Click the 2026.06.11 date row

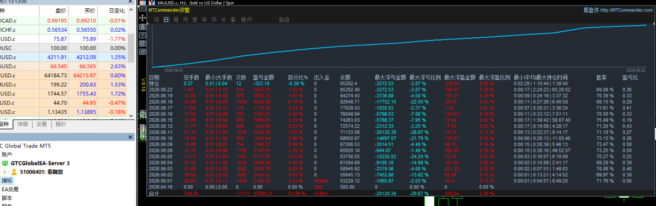pyautogui.click(x=160, y=132)
